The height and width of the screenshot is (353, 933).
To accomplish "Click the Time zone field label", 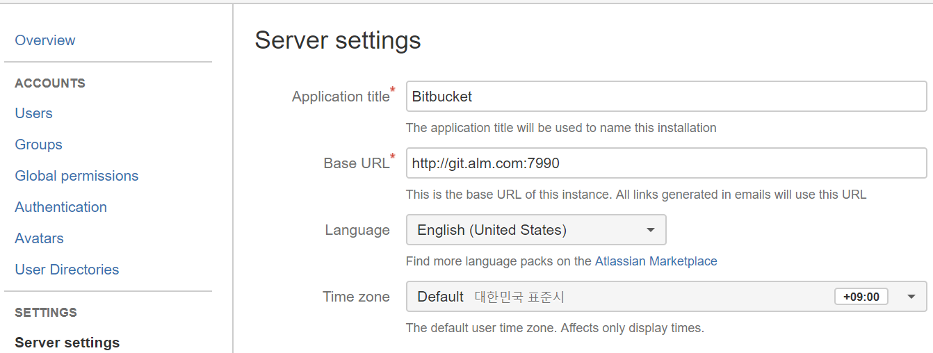I will pos(356,297).
